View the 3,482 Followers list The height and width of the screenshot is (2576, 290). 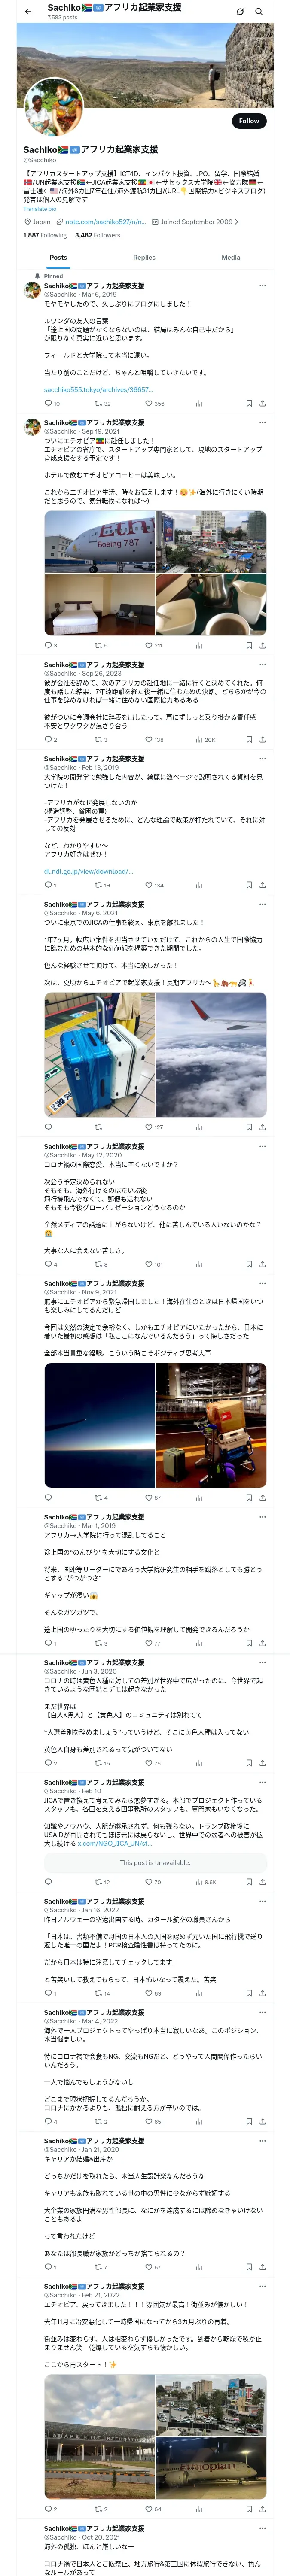pos(97,235)
